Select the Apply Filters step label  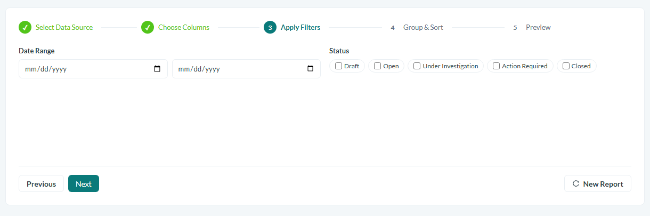coord(300,27)
